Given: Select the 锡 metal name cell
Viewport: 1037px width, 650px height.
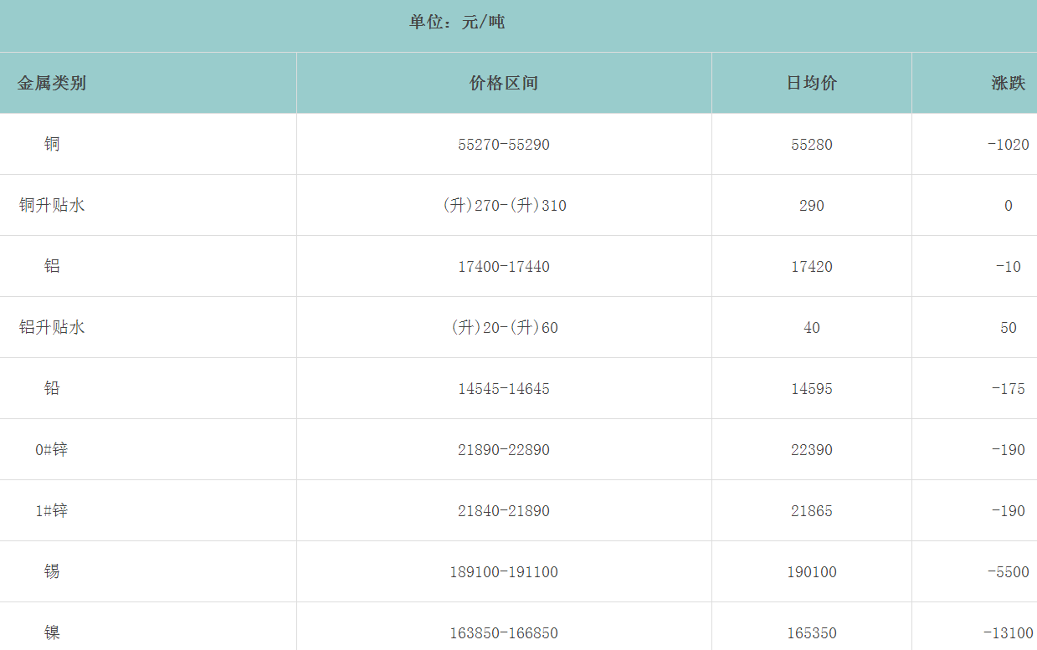Looking at the screenshot, I should [x=52, y=571].
